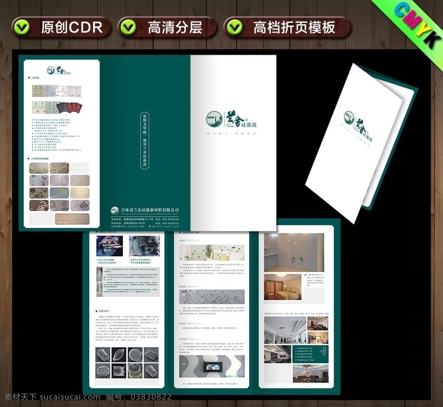This screenshot has width=443, height=407.
Task: Click the water droplets banner image
Action: [212, 296]
